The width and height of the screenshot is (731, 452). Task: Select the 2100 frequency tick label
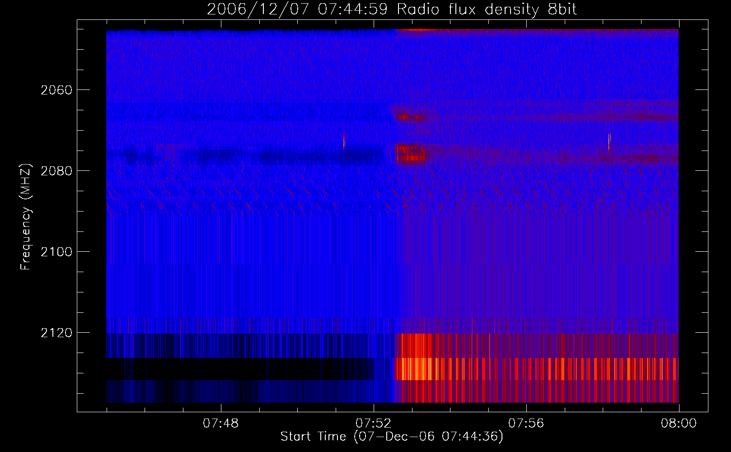[56, 252]
